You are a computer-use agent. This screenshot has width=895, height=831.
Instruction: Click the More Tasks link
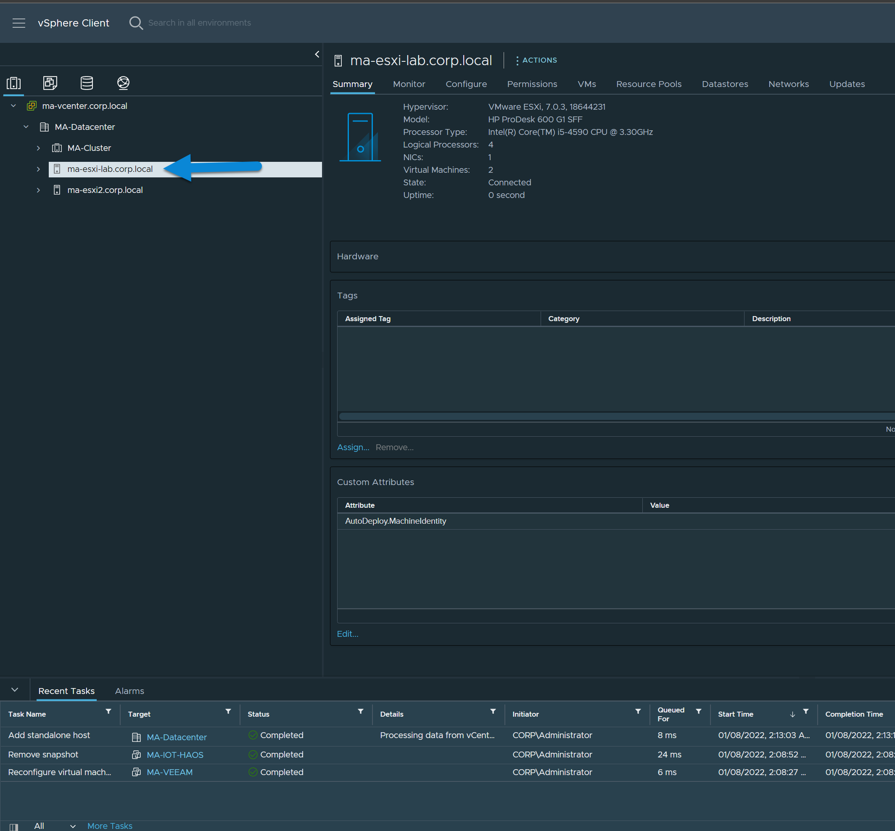point(110,826)
